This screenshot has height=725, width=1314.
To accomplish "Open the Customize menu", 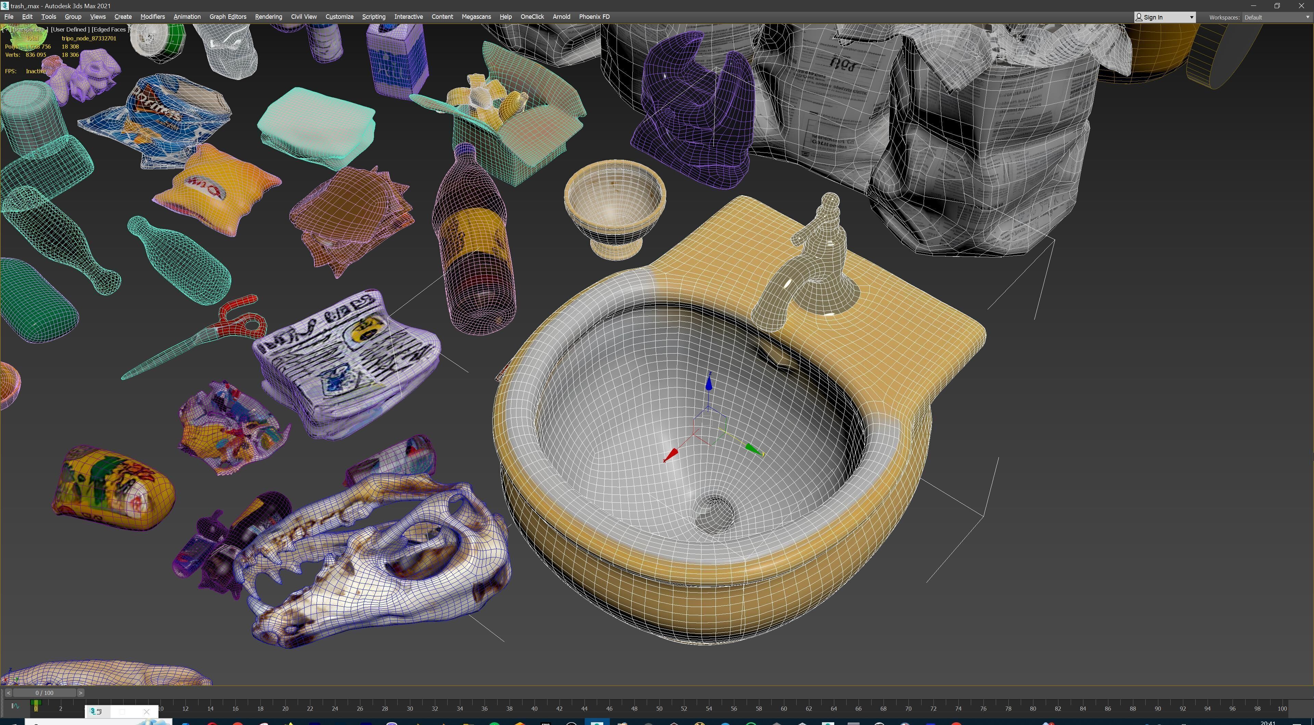I will pyautogui.click(x=339, y=17).
